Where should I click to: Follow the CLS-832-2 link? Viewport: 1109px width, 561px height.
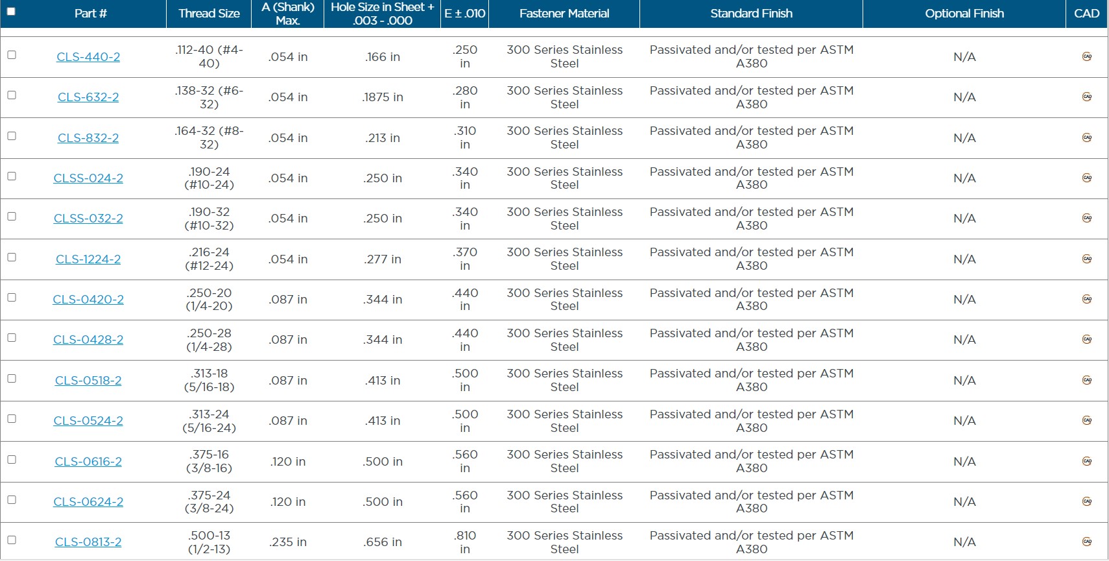[x=88, y=137]
